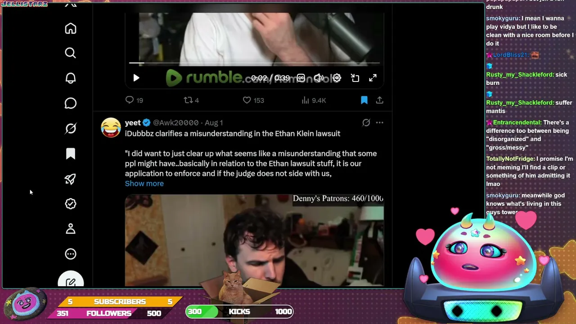Click chat username TotallyNotFridge
This screenshot has width=576, height=324.
(x=510, y=159)
